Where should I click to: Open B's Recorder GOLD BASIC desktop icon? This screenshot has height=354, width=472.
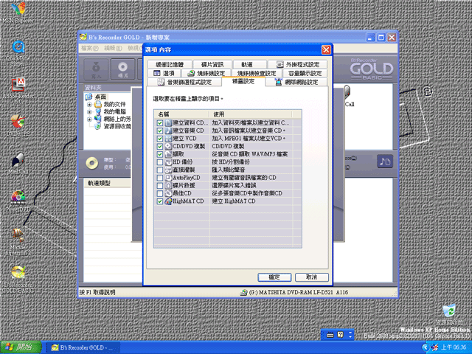(x=18, y=272)
